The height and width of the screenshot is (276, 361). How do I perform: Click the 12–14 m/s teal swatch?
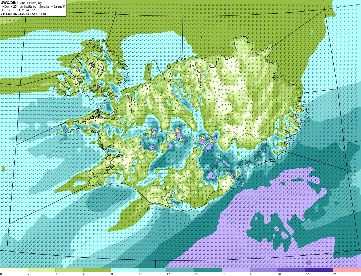(x=180, y=270)
